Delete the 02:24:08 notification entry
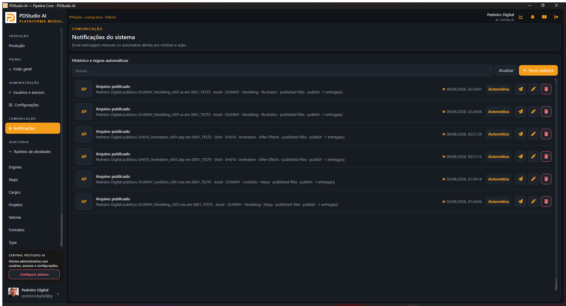The width and height of the screenshot is (566, 306). pos(546,112)
